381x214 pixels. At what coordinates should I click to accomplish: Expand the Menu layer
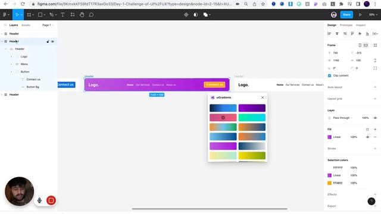pos(11,64)
